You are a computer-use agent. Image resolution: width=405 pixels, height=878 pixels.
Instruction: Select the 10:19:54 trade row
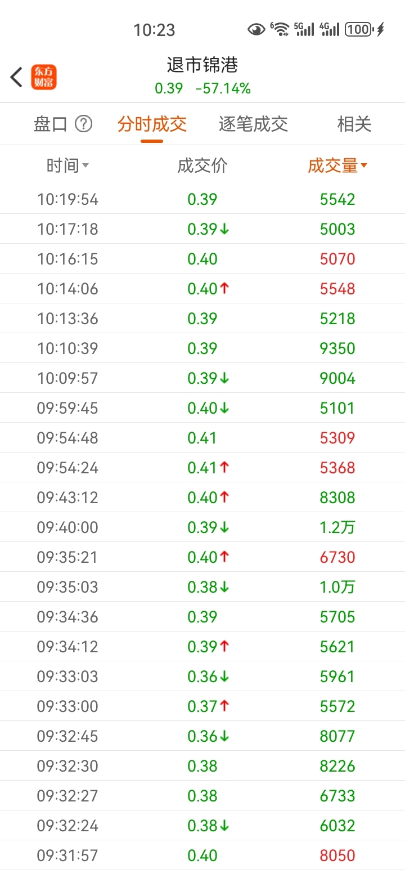tap(202, 199)
